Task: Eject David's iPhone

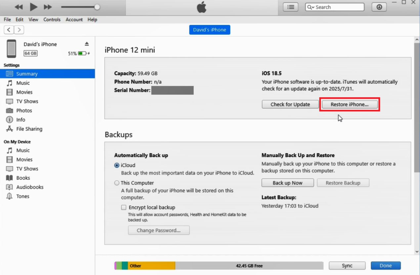Action: (87, 43)
